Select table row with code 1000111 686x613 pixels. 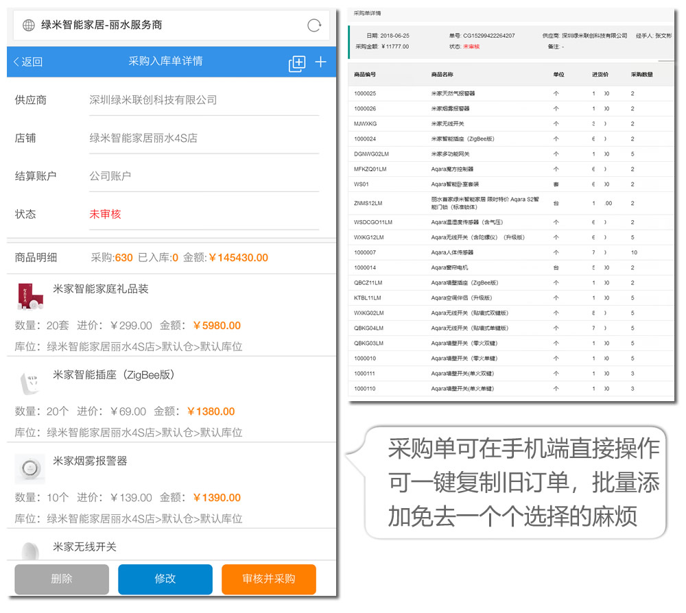511,374
